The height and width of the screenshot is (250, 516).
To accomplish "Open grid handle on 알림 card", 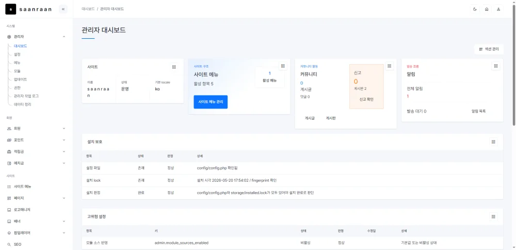I will pos(495,66).
